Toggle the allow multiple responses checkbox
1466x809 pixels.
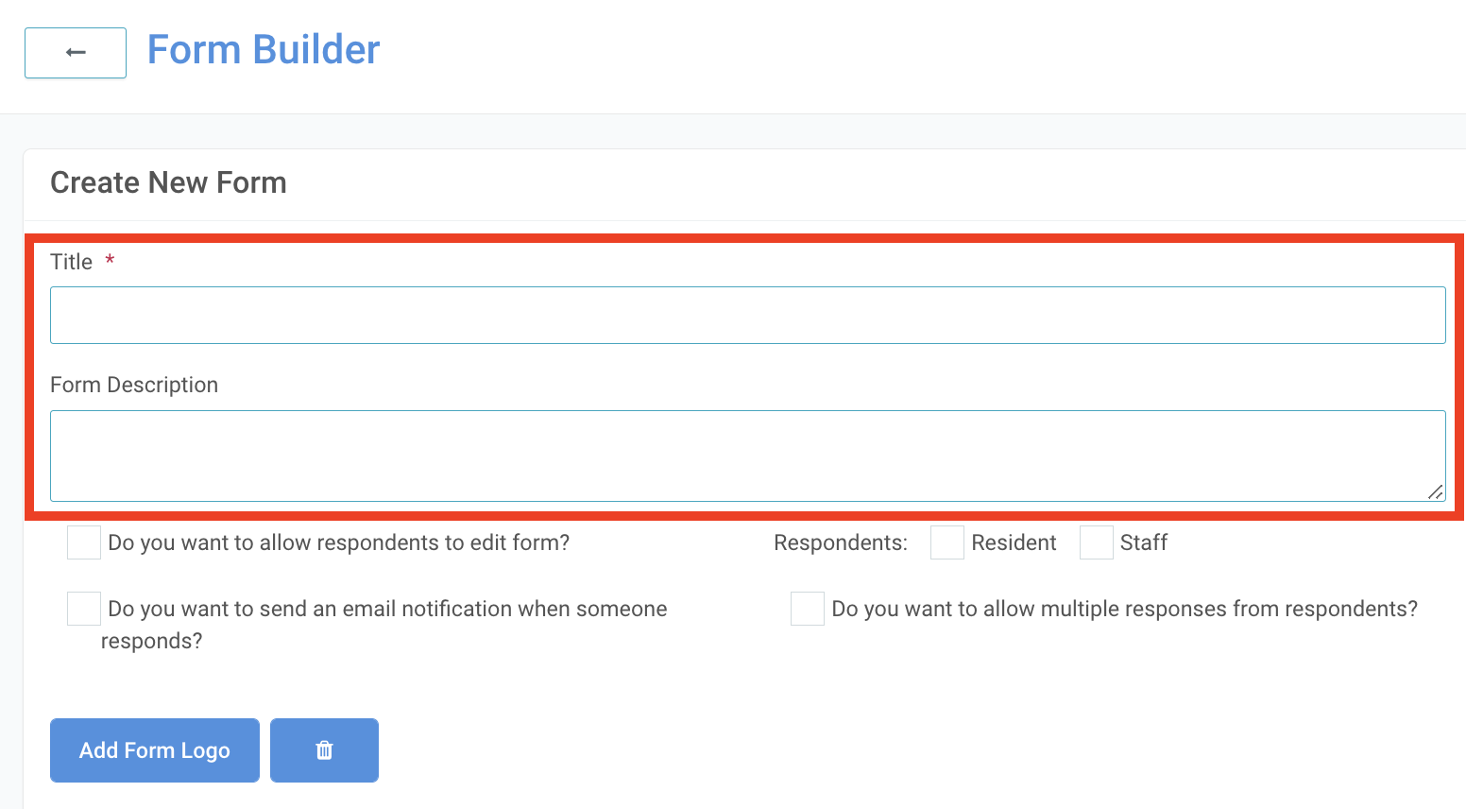[x=808, y=609]
